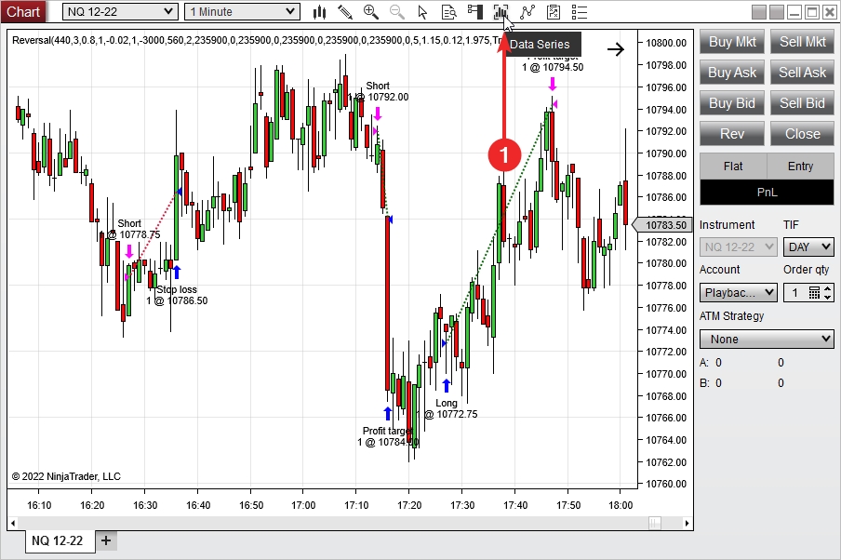Image resolution: width=841 pixels, height=560 pixels.
Task: Select the cursor pointer tool
Action: point(423,12)
